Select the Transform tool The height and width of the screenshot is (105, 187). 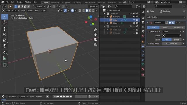[5, 46]
